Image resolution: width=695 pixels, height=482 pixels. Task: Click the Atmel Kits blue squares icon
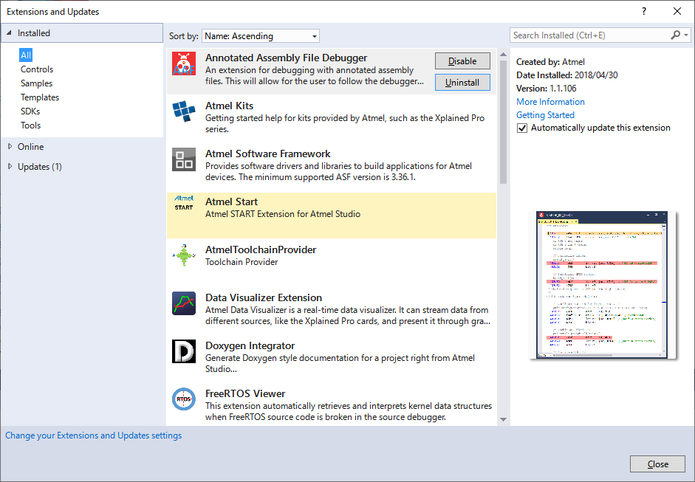click(x=184, y=111)
